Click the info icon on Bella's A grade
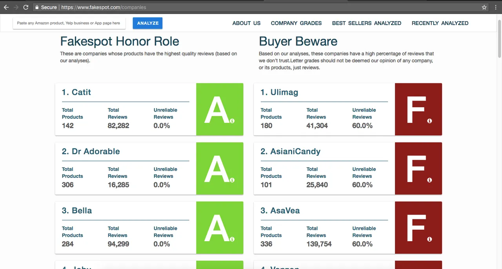This screenshot has width=502, height=269. coord(232,239)
